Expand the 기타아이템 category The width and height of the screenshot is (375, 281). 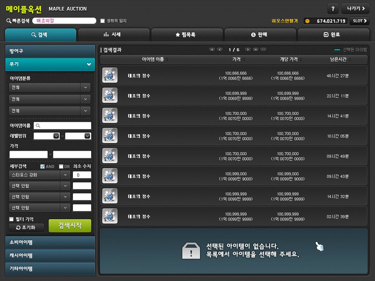(50, 269)
